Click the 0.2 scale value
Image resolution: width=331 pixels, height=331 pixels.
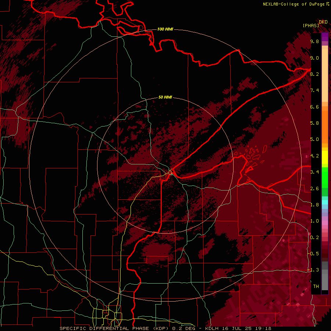[x=314, y=238]
